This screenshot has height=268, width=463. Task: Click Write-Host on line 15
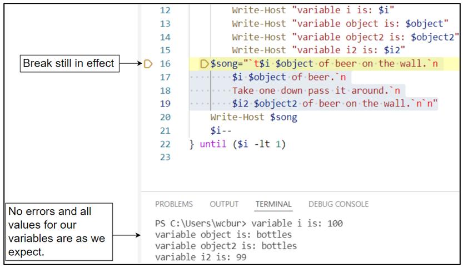(x=259, y=50)
